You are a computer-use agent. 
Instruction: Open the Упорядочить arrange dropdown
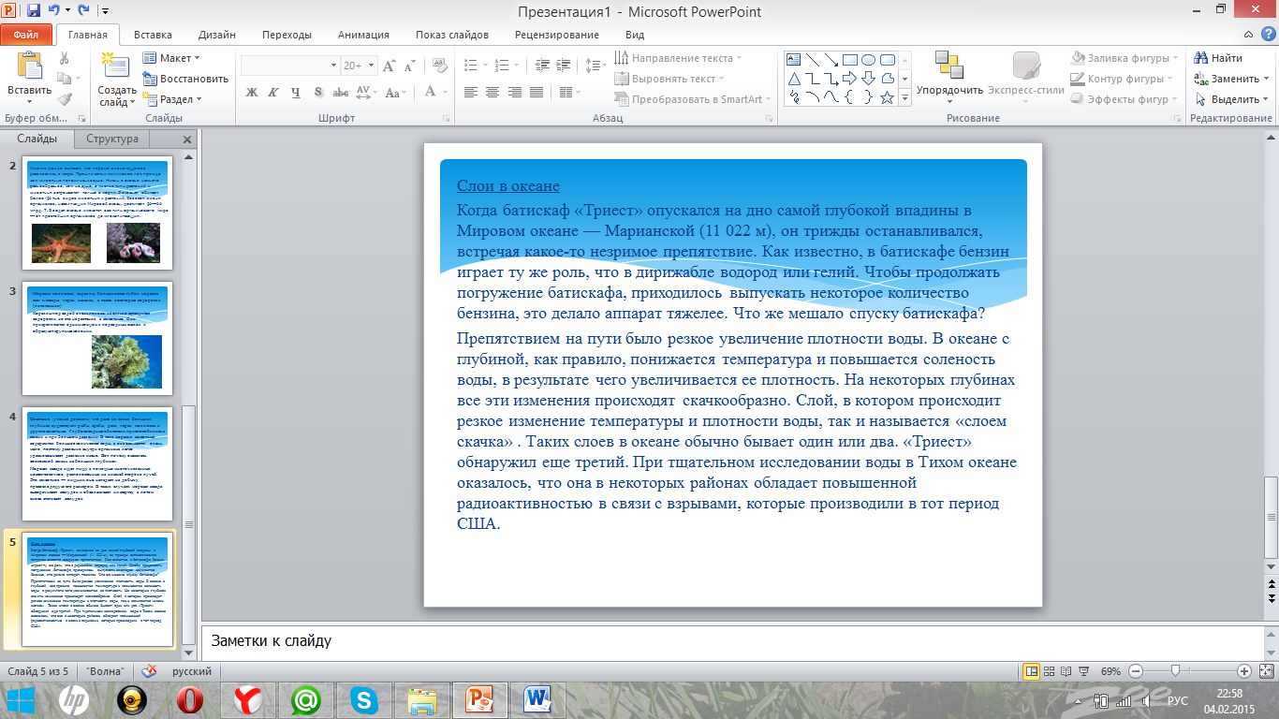click(949, 78)
